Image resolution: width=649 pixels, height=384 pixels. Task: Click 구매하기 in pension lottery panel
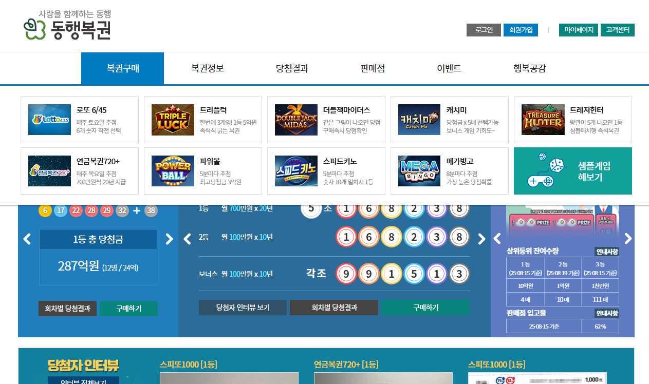point(425,308)
